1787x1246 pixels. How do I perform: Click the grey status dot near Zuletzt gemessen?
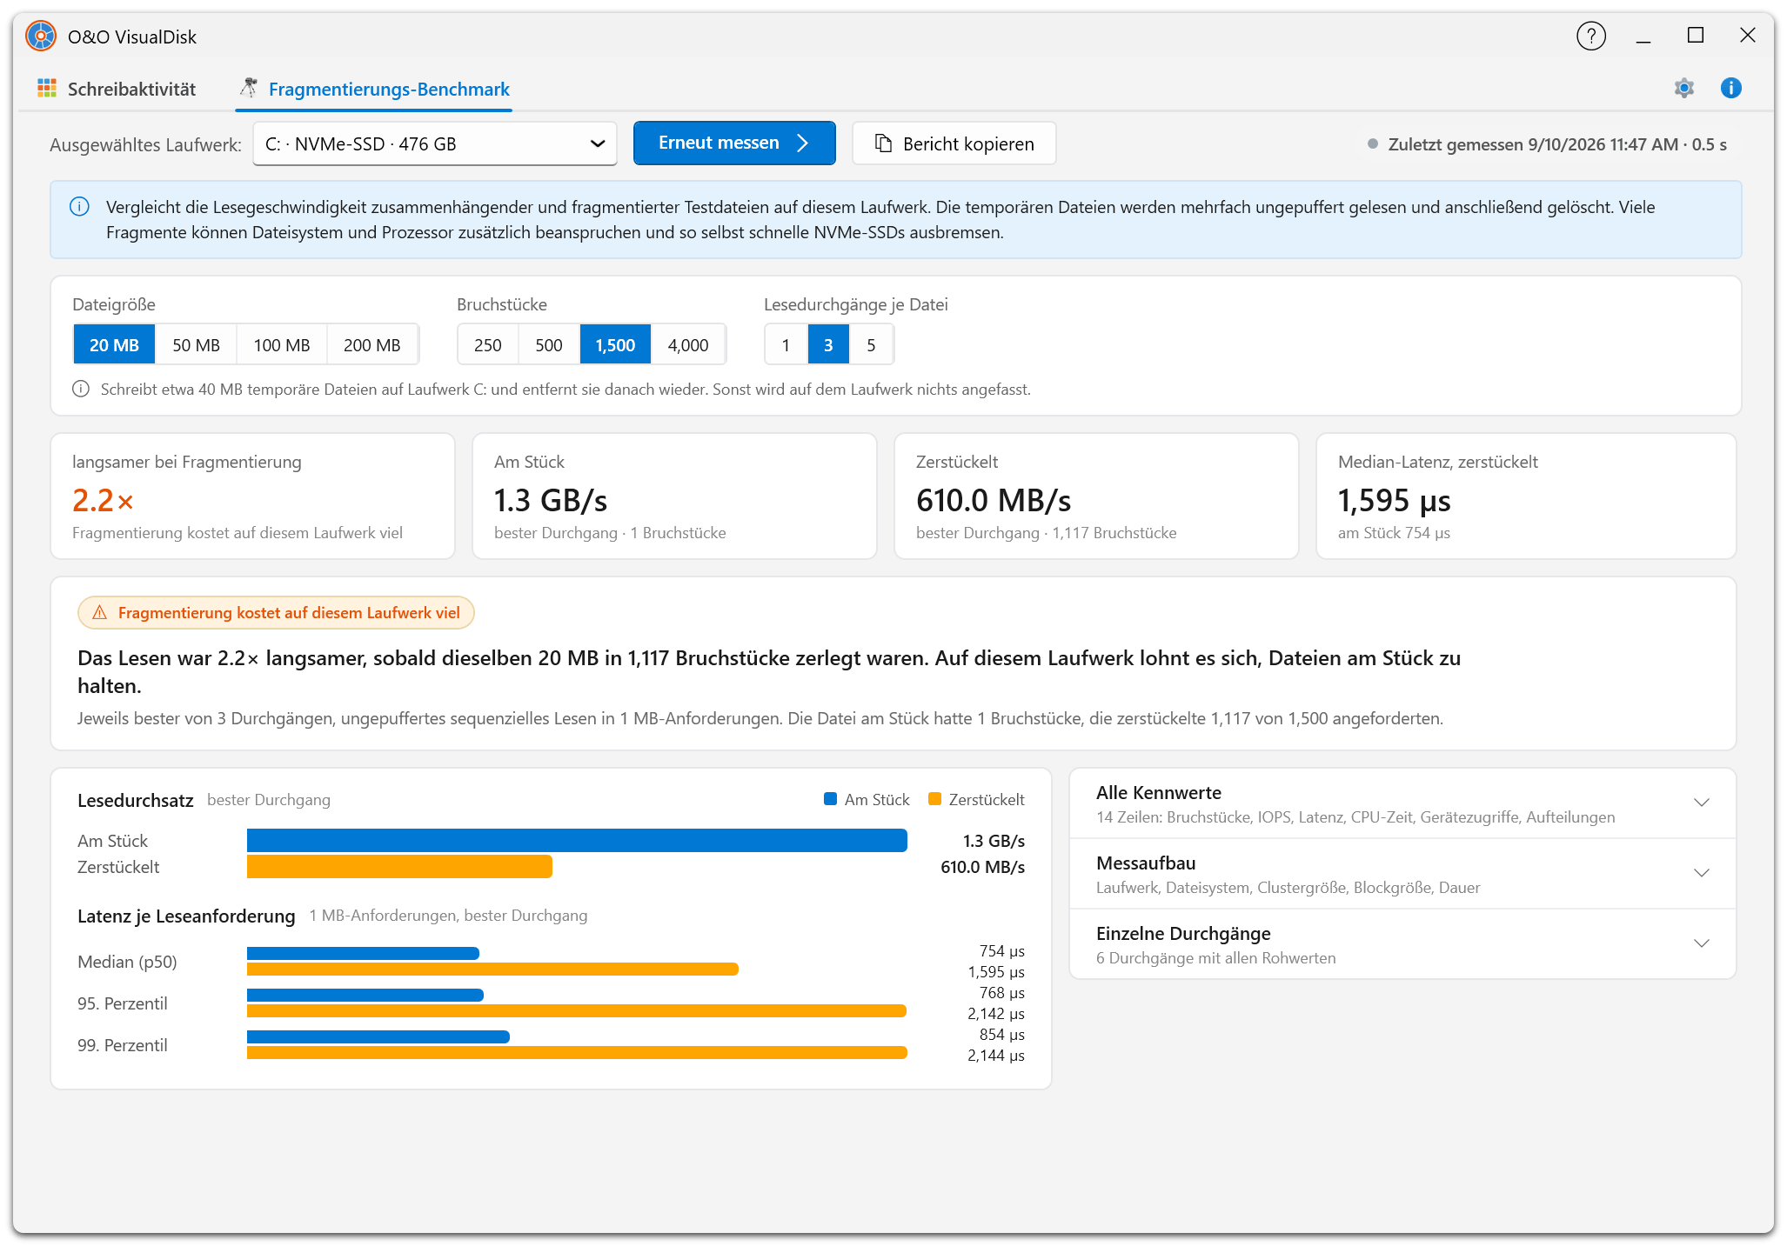pyautogui.click(x=1372, y=144)
